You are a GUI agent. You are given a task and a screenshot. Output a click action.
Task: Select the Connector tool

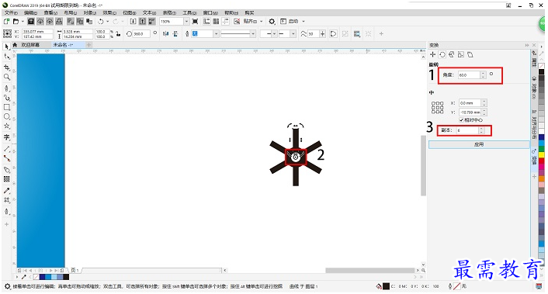pyautogui.click(x=7, y=158)
